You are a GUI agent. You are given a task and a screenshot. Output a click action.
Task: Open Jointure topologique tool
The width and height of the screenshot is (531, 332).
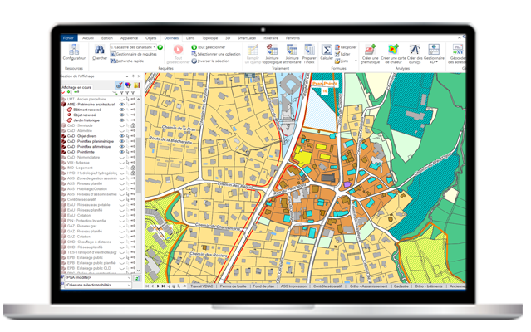(x=272, y=54)
